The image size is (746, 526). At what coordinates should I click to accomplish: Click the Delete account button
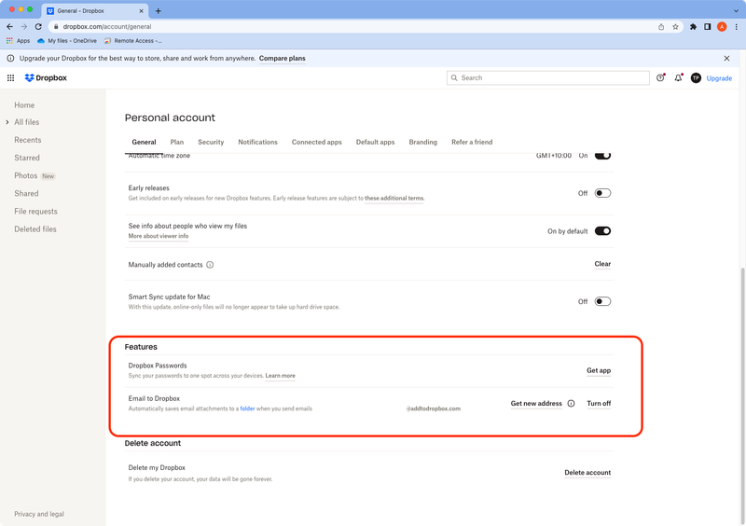(587, 473)
